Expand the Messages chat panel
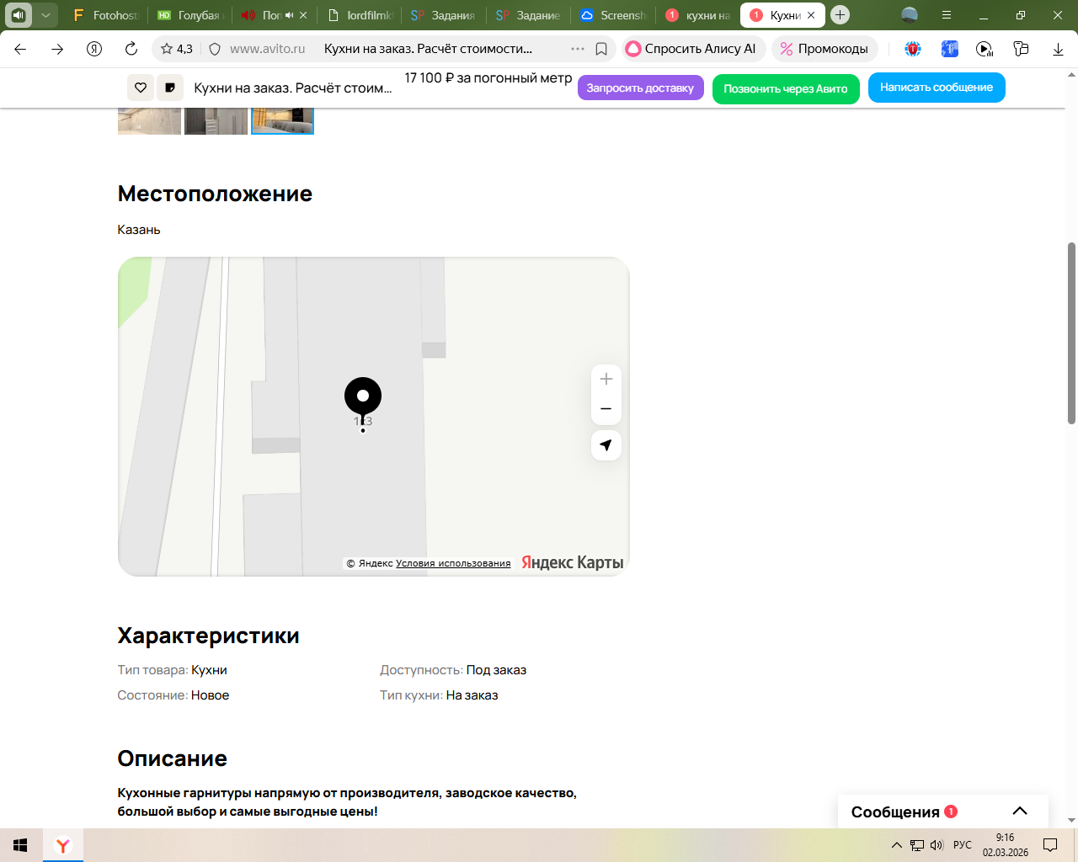The width and height of the screenshot is (1078, 862). click(1020, 811)
